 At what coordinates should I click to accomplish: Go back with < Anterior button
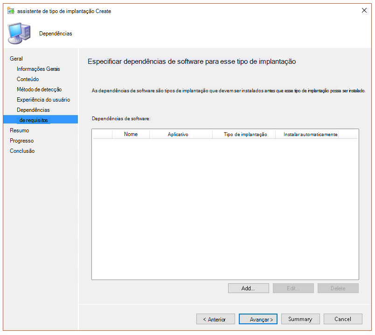[215, 319]
